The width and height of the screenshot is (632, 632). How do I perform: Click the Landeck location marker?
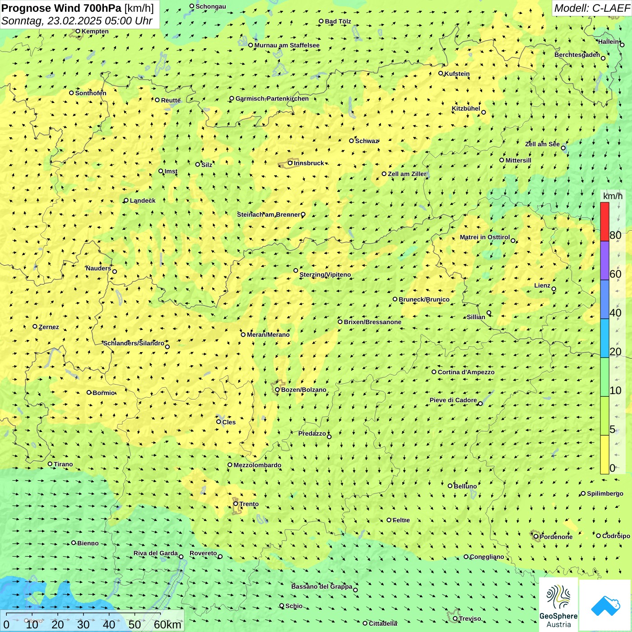pyautogui.click(x=126, y=200)
